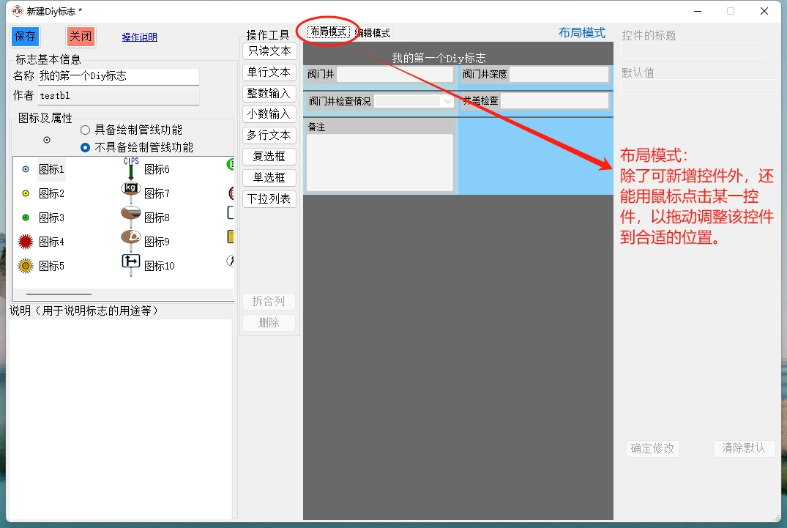
Task: Pick the CIPS arrow icon 图标6
Action: (x=131, y=169)
